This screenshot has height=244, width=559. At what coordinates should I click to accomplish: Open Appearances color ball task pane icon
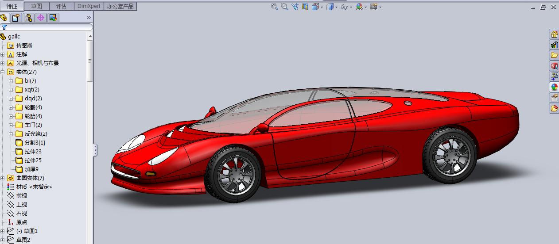pyautogui.click(x=554, y=87)
